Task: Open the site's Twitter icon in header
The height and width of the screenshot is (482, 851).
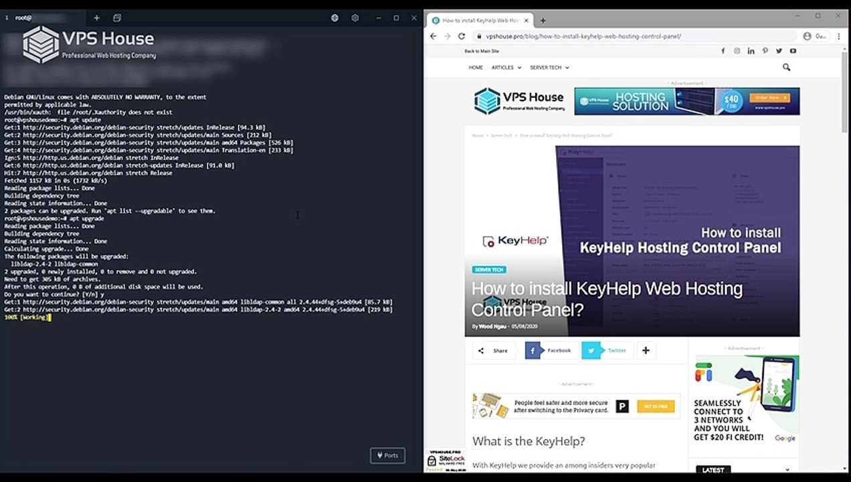Action: (x=779, y=51)
